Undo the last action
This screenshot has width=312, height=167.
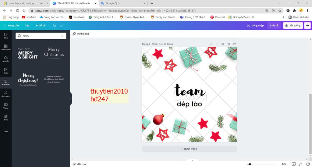point(54,26)
